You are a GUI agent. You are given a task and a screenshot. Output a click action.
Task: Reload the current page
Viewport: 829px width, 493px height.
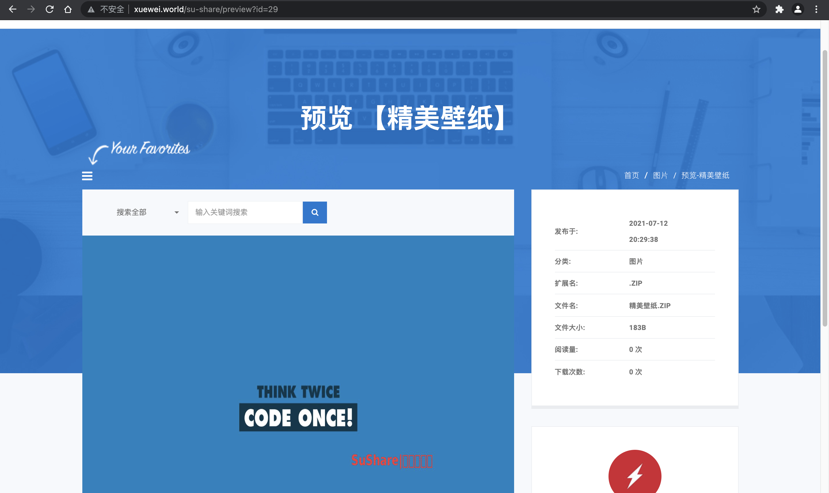50,9
